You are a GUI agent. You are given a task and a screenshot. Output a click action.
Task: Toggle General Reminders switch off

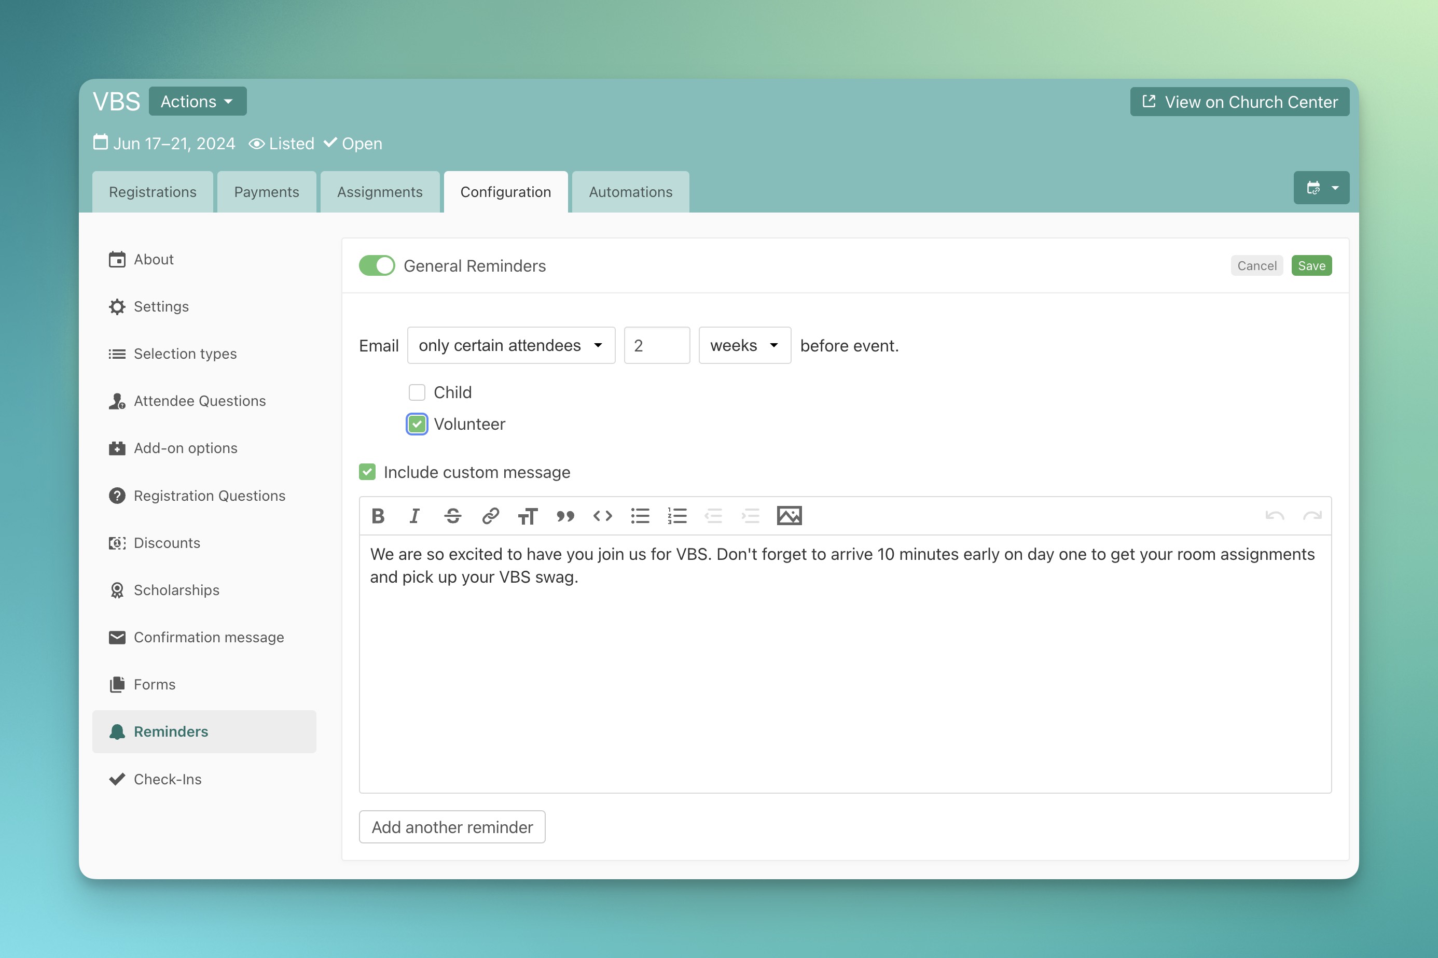point(377,266)
